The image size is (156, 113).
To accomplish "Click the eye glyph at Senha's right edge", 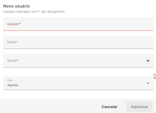I will pos(148,61).
